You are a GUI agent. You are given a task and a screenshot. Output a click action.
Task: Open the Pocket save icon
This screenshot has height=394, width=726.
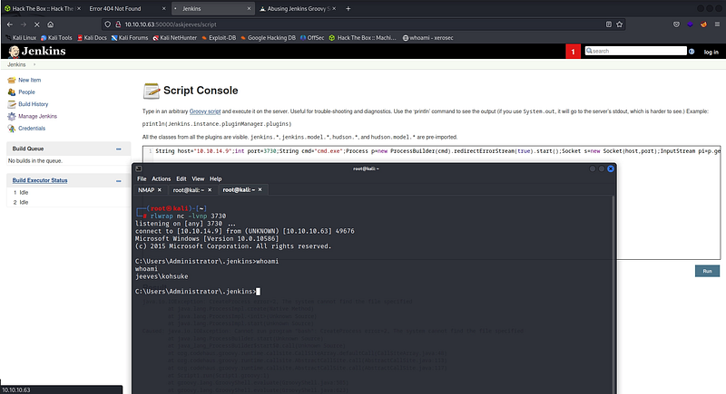pyautogui.click(x=676, y=24)
